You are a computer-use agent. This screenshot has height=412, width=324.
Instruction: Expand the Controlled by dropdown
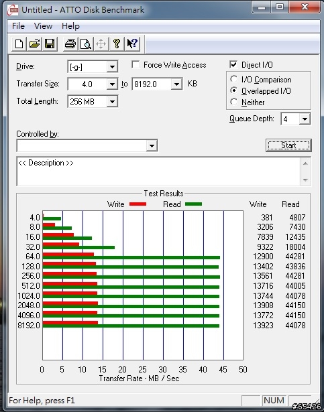(152, 146)
